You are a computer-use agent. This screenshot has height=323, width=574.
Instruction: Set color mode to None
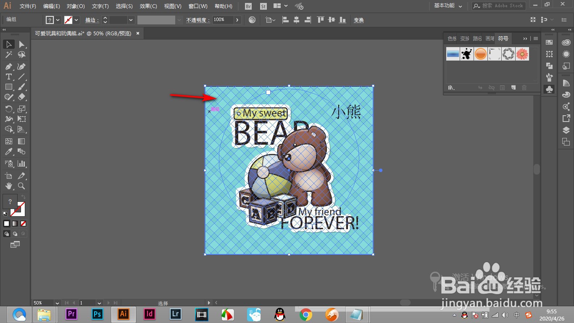click(x=23, y=223)
